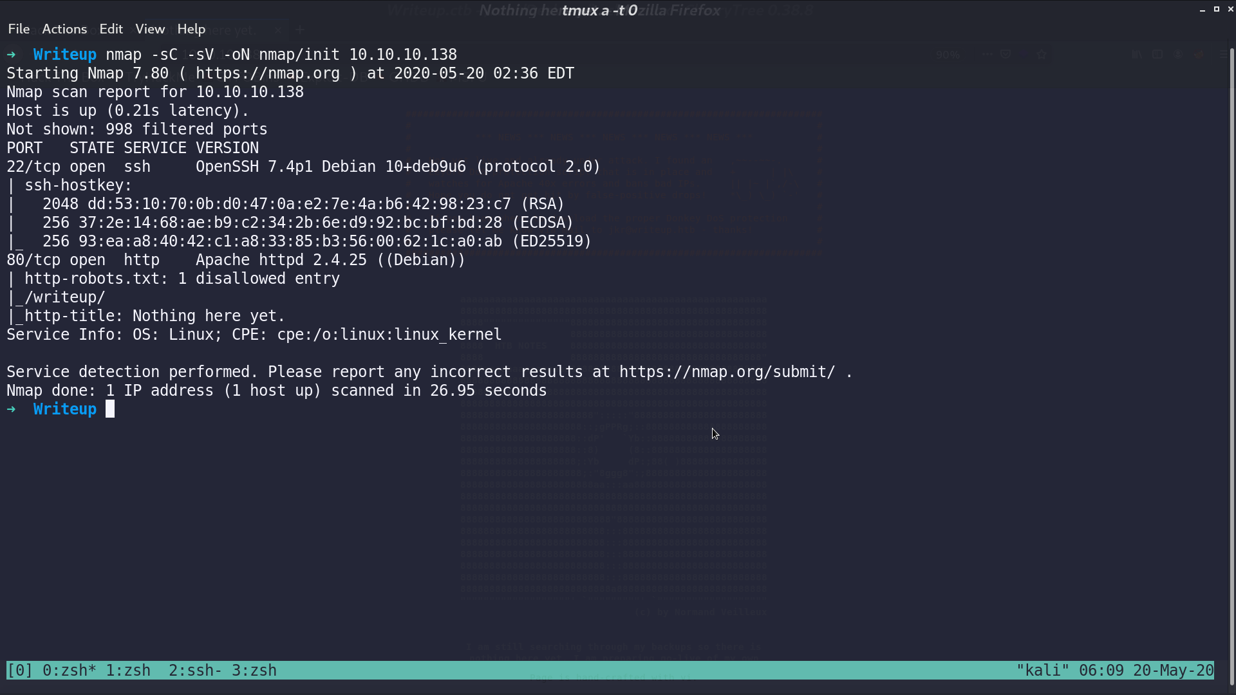Select the 2:ssh tmux window
1236x695 pixels.
coord(196,671)
